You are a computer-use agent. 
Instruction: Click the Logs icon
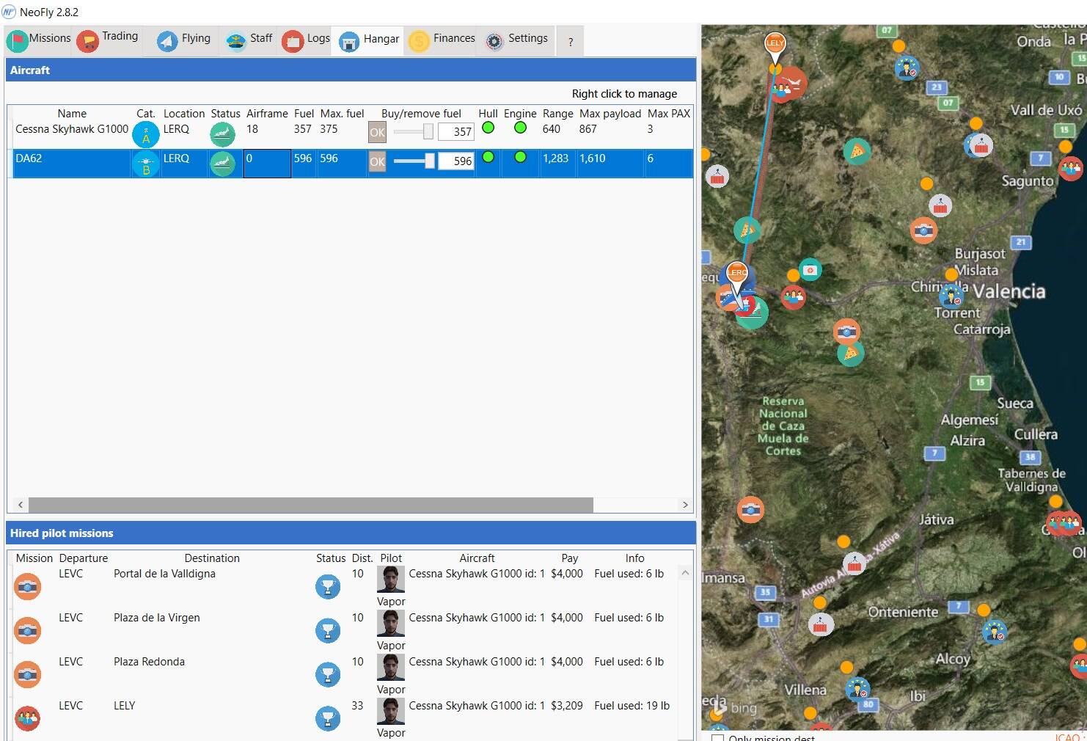(293, 41)
